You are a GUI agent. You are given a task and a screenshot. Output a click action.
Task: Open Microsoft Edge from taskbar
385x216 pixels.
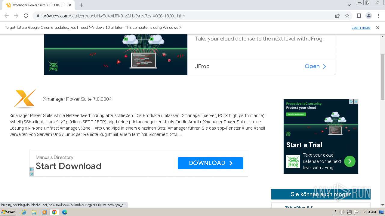point(65,212)
